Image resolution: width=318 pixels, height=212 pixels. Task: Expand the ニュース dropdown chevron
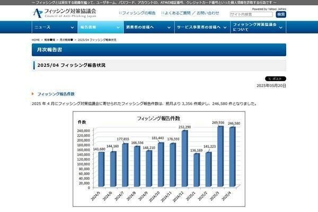point(72,28)
